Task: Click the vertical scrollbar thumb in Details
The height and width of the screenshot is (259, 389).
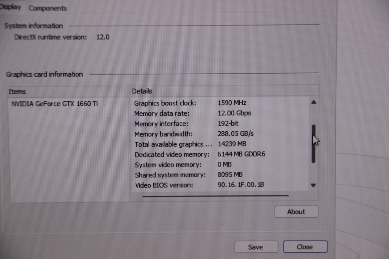Action: click(313, 144)
